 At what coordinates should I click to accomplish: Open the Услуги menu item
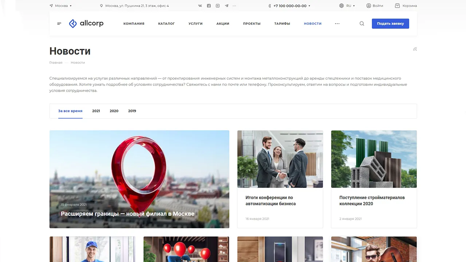[x=196, y=24]
